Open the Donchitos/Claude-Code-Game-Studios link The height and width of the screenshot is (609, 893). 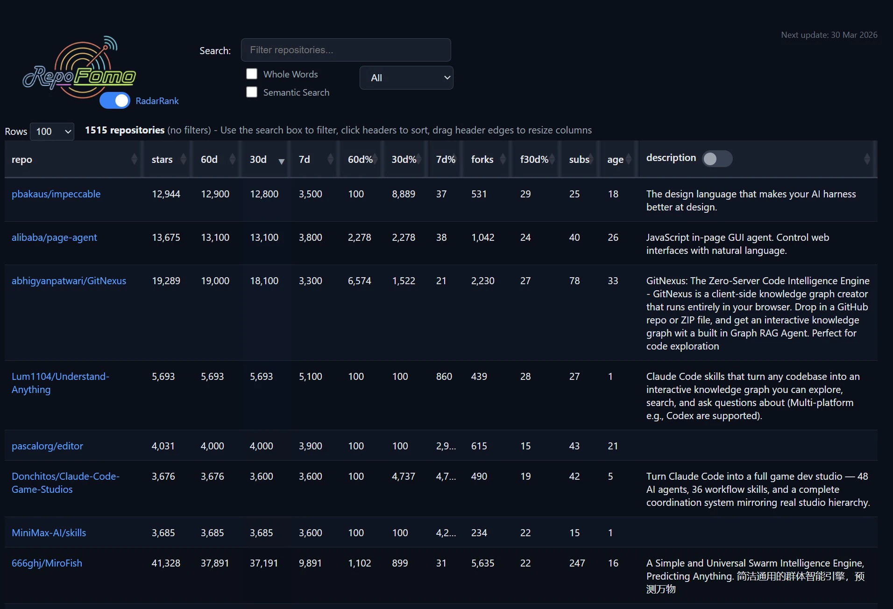(65, 483)
